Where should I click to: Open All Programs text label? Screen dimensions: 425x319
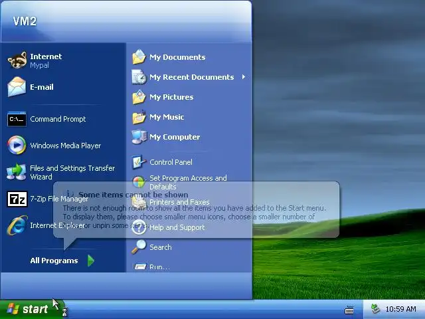pos(54,261)
